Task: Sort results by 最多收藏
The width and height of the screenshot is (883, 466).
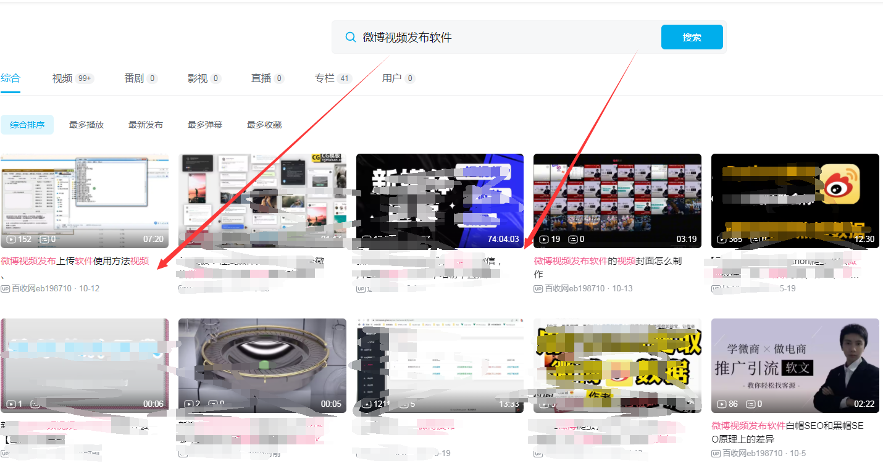Action: pos(264,125)
